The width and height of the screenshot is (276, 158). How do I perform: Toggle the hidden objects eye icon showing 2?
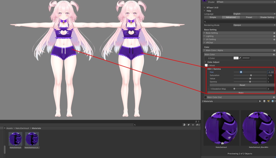point(197,124)
